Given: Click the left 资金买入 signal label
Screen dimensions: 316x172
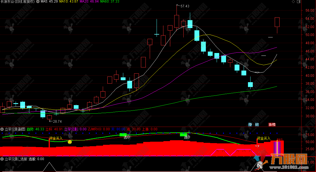Looking at the screenshot, I should (x=56, y=138).
